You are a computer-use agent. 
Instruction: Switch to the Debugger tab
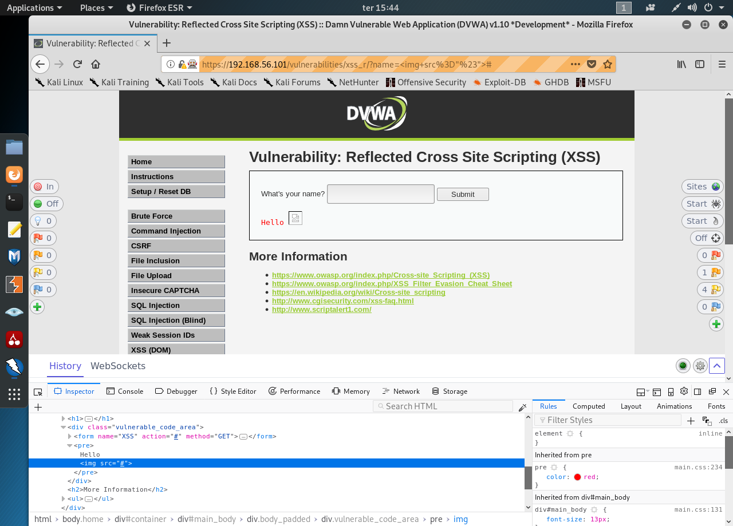click(x=176, y=391)
